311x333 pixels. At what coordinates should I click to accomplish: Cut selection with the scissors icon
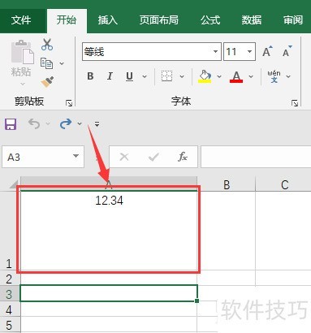(47, 45)
